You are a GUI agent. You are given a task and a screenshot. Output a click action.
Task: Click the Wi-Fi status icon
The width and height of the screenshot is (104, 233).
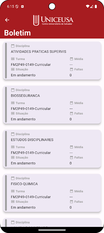coord(88,6)
